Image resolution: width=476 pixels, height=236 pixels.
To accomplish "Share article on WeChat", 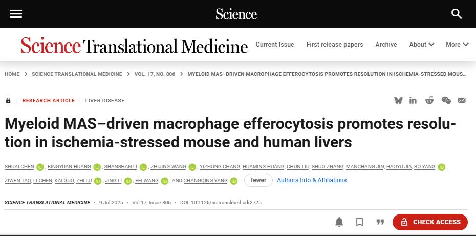I will 446,100.
